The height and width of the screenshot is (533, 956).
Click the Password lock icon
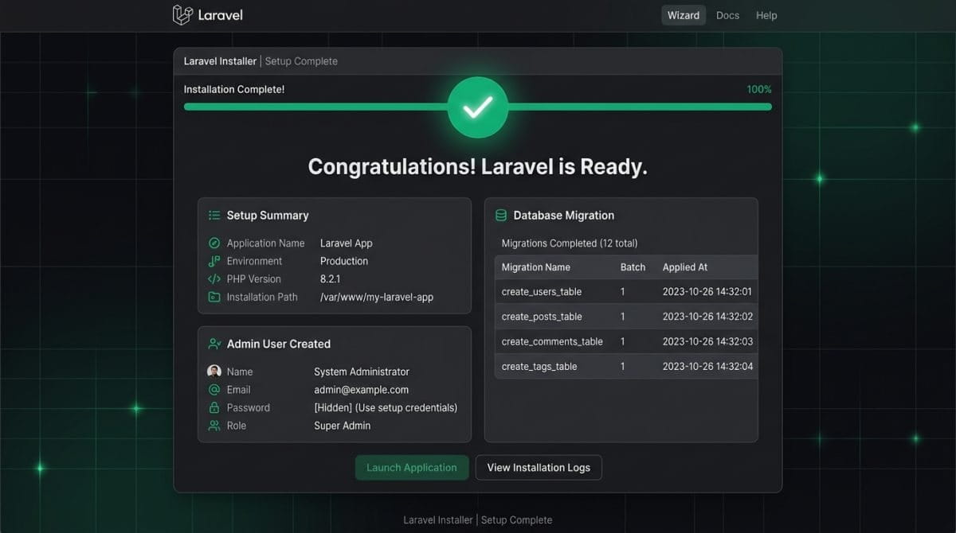(214, 407)
